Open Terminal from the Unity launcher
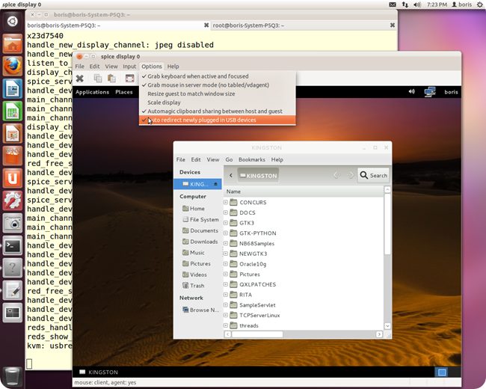 coord(12,245)
